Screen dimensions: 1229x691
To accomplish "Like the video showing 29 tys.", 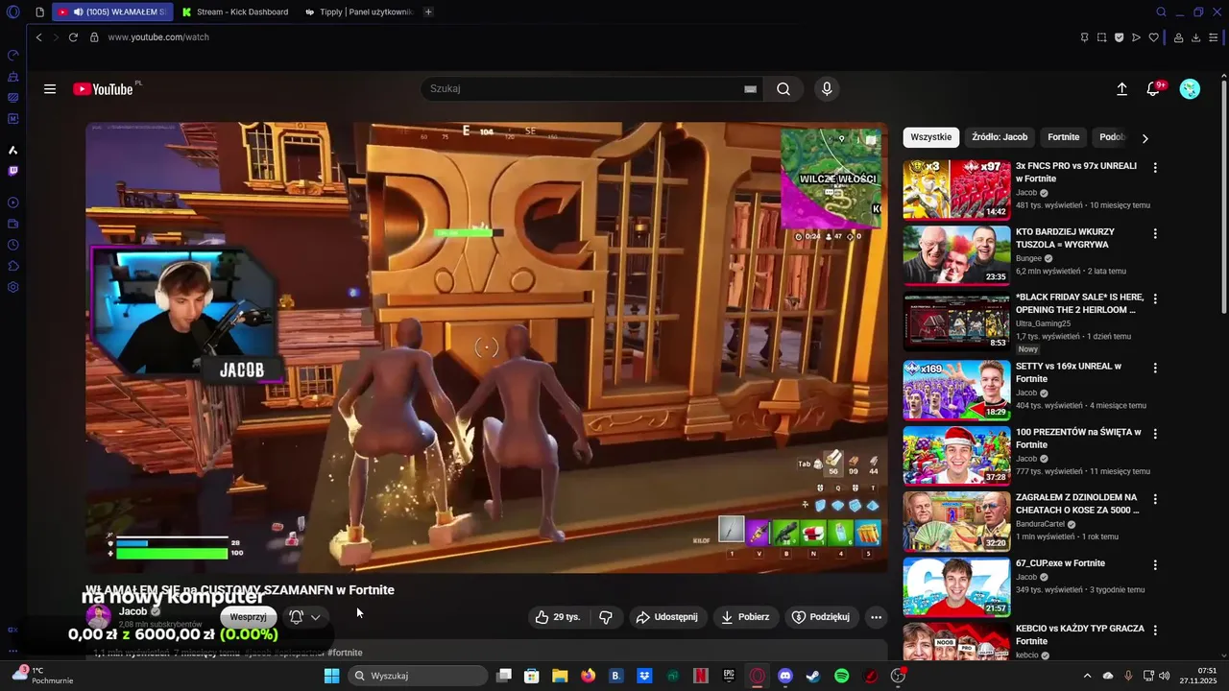I will click(x=559, y=617).
